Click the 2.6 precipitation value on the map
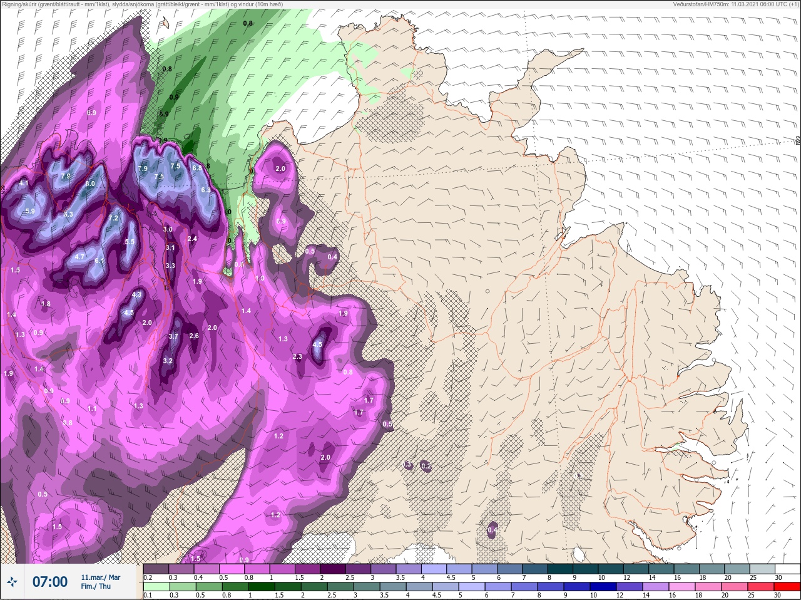Viewport: 801px width, 600px height. click(194, 336)
